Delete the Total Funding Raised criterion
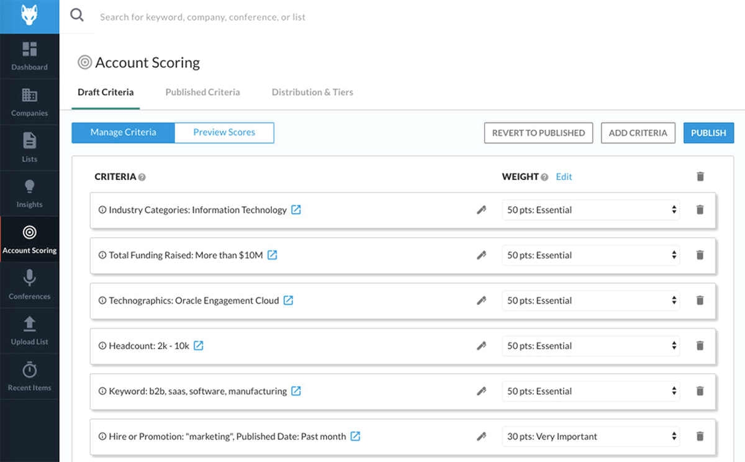The height and width of the screenshot is (462, 745). (x=700, y=255)
